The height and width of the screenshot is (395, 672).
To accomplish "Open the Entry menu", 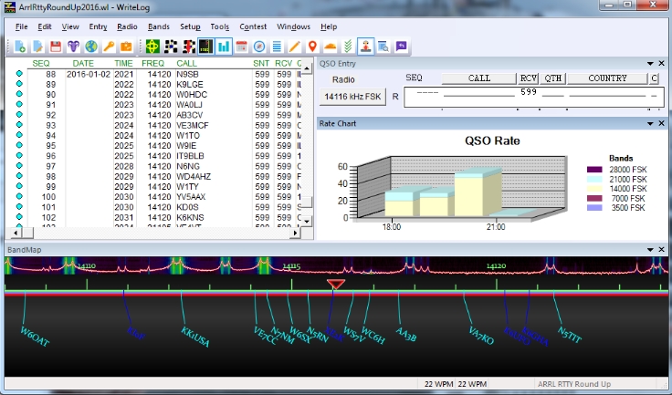I will point(98,26).
